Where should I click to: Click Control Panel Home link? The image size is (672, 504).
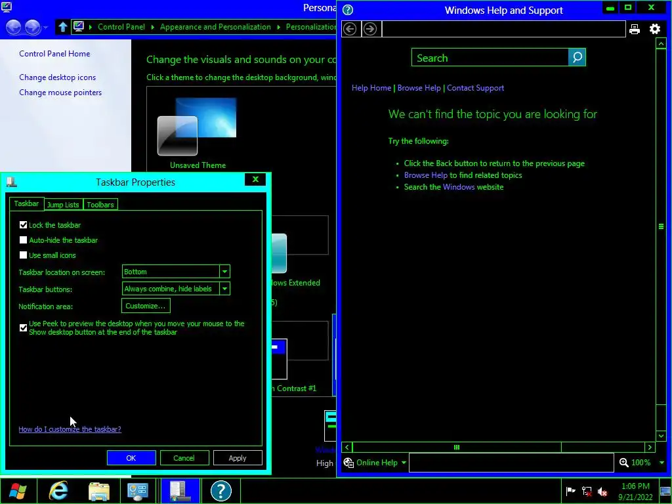(x=54, y=54)
